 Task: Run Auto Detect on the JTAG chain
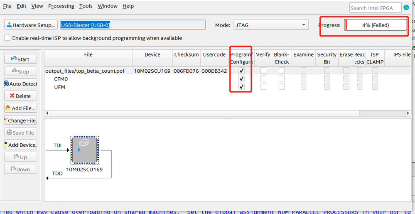[x=21, y=84]
